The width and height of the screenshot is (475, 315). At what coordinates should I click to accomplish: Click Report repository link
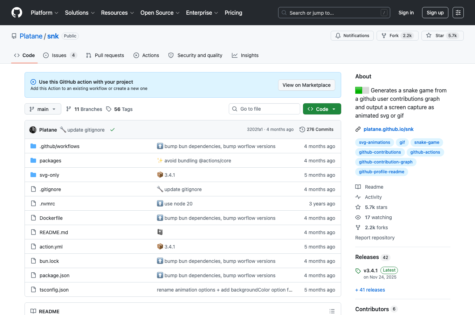tap(375, 238)
